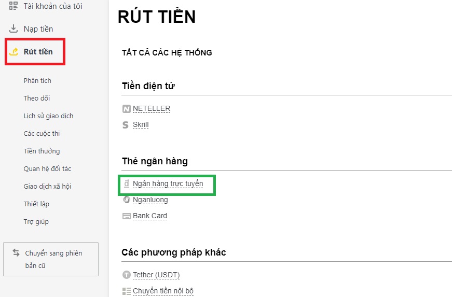Image resolution: width=452 pixels, height=297 pixels.
Task: Click the yellow Rút tiền withdraw icon
Action: [13, 51]
